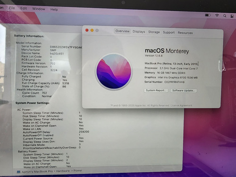Select the Mac Serial Number value
Image resolution: width=236 pixels, height=177 pixels.
(x=174, y=82)
